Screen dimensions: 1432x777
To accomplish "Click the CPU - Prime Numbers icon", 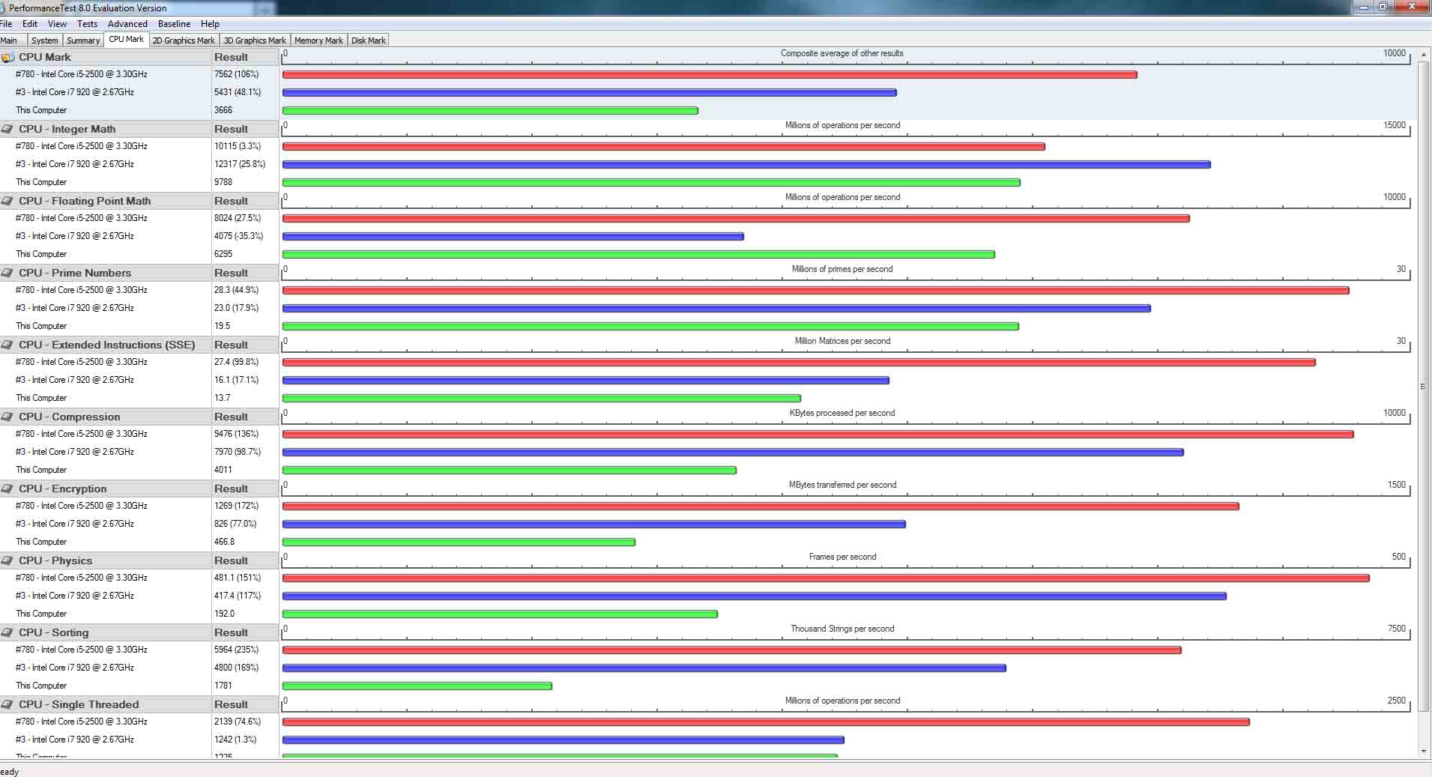I will 8,273.
